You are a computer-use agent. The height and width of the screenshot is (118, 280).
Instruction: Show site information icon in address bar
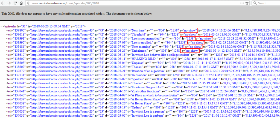coord(29,3)
